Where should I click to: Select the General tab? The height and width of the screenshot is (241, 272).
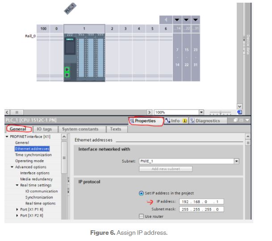click(x=19, y=129)
